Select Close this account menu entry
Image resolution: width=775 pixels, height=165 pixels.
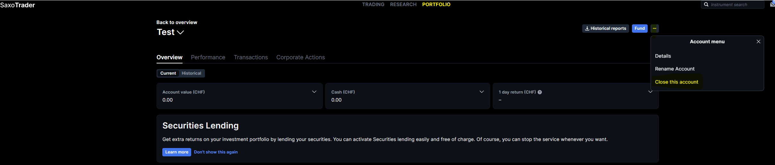click(x=677, y=82)
